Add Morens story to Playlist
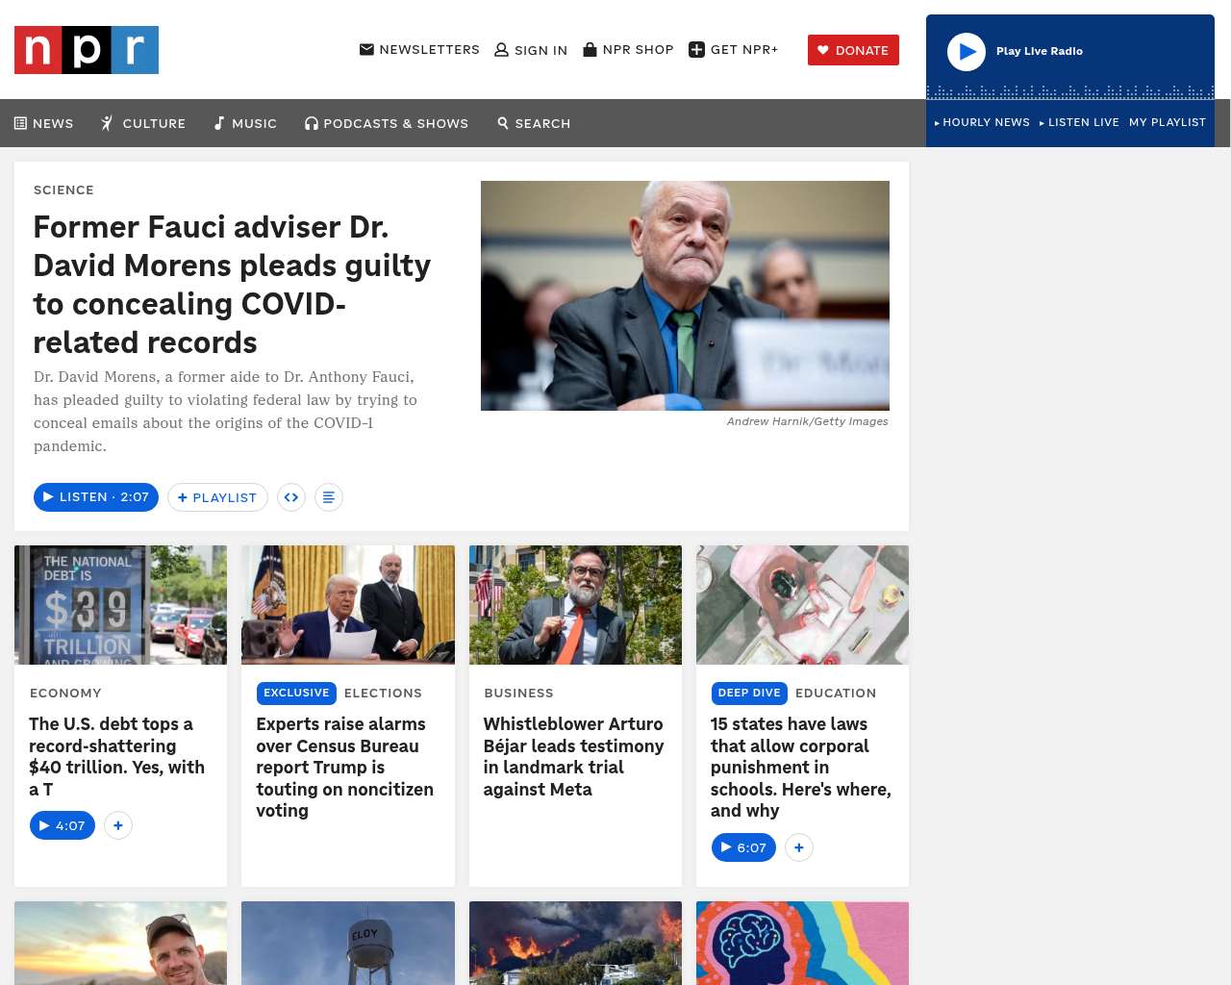 pos(217,497)
